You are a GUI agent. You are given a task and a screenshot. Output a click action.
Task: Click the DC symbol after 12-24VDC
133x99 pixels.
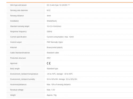pyautogui.click(x=69, y=5)
